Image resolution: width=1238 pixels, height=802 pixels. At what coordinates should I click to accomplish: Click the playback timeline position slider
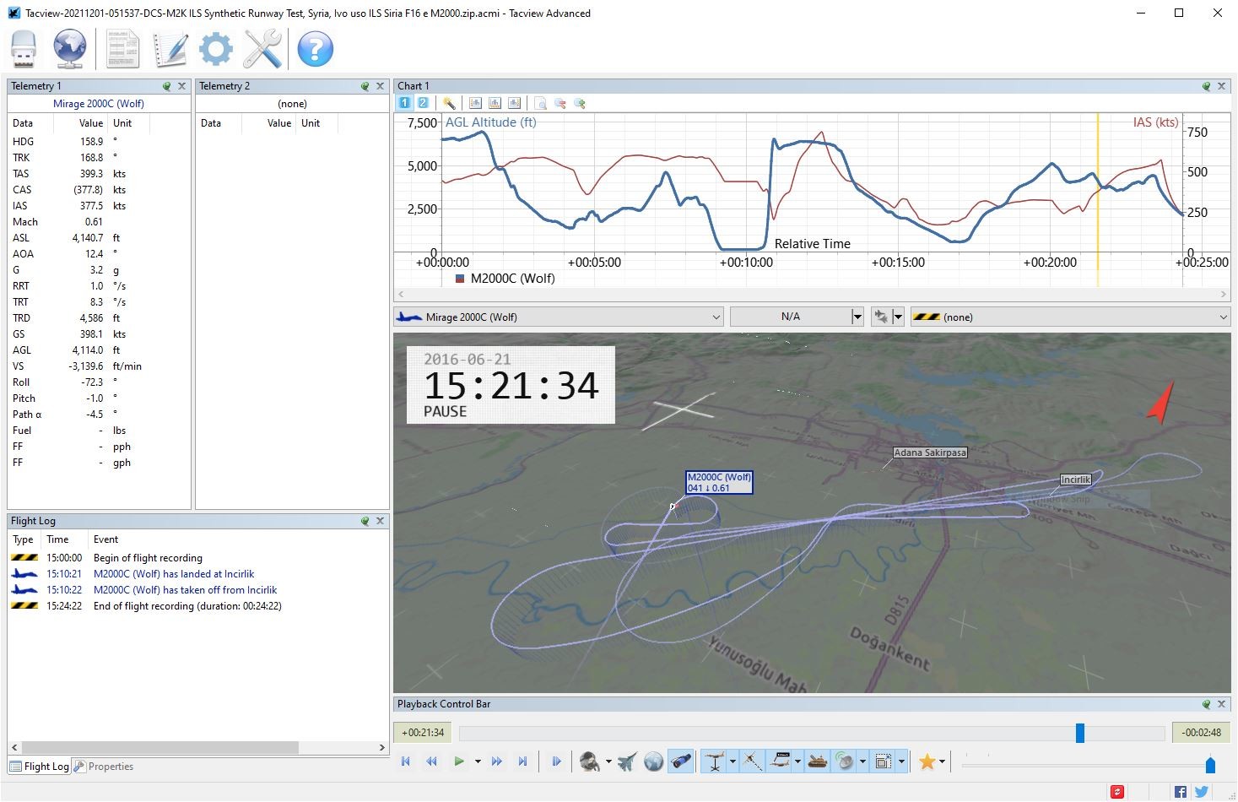[x=1080, y=733]
